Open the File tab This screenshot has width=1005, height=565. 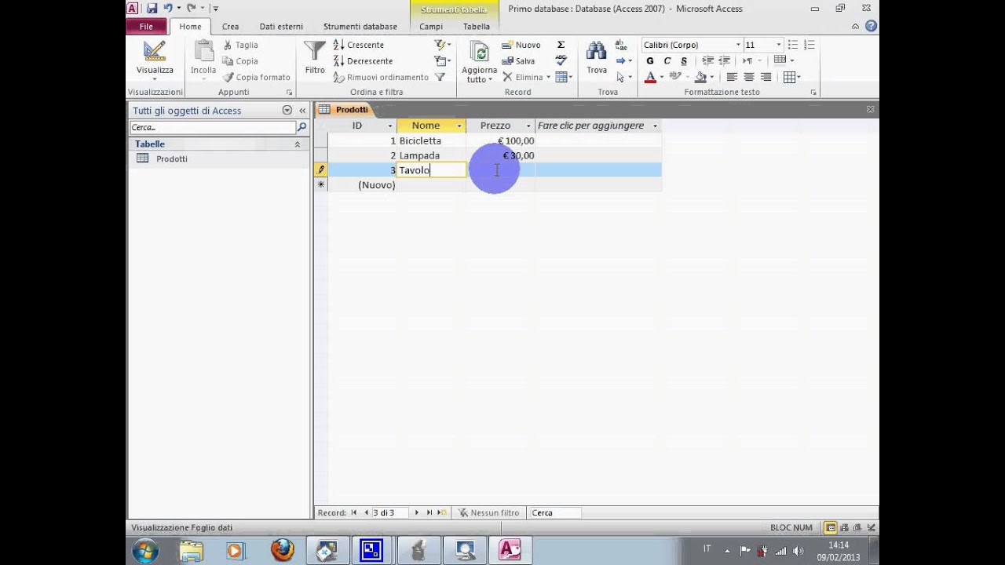[147, 26]
